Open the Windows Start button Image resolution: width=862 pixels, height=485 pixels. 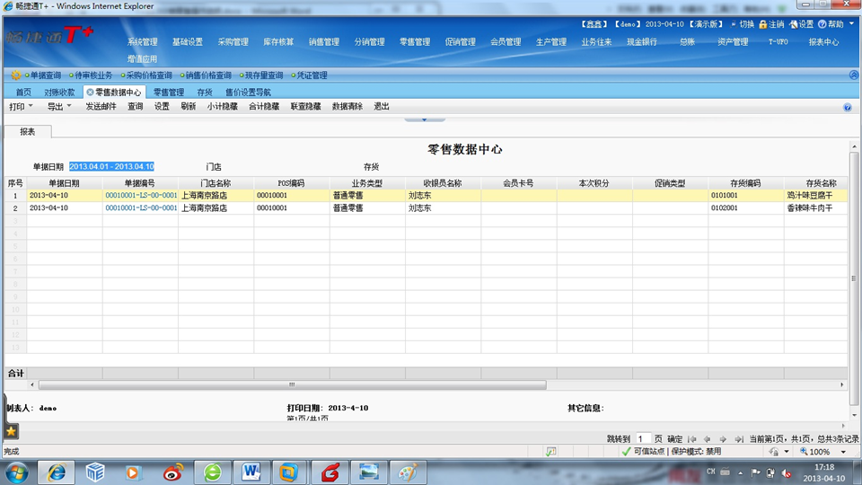click(x=17, y=472)
